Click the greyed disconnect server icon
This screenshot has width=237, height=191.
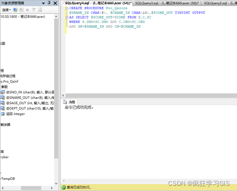point(22,10)
